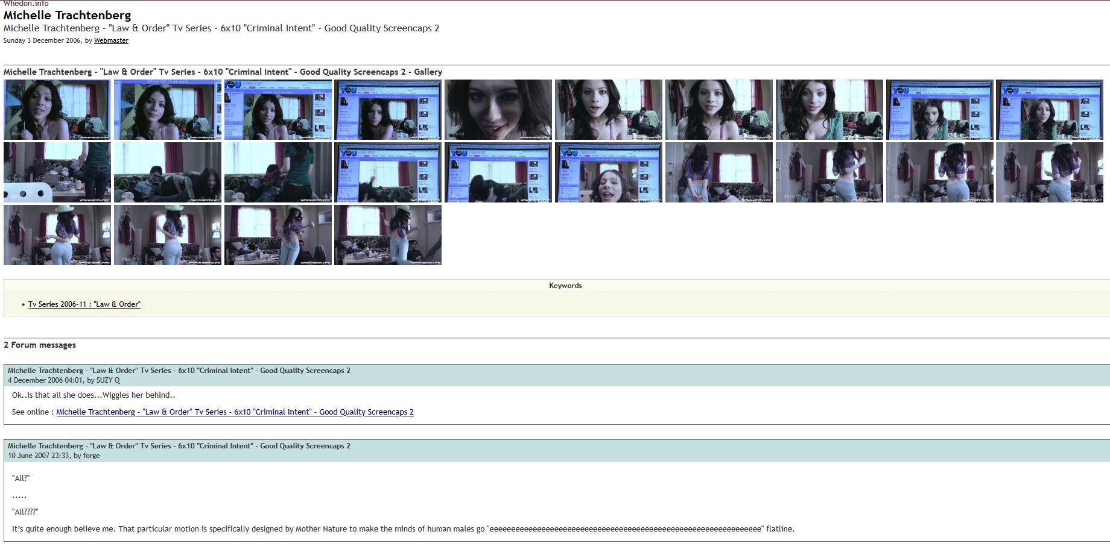Open the white chair thumbnail starting the second row
The height and width of the screenshot is (549, 1110).
tap(57, 172)
